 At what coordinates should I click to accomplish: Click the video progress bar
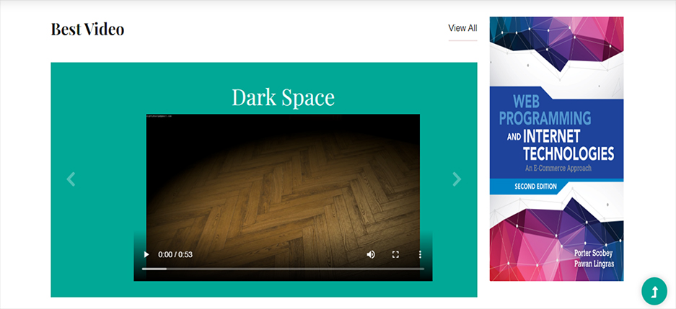pos(283,269)
